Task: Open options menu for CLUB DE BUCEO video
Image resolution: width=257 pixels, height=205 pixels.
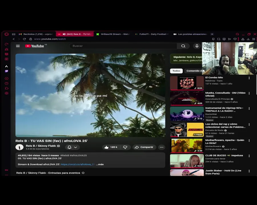Action: point(249,156)
